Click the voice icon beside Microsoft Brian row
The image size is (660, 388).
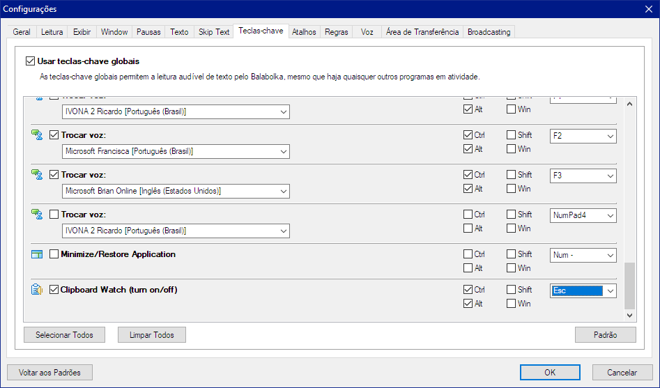pyautogui.click(x=38, y=175)
